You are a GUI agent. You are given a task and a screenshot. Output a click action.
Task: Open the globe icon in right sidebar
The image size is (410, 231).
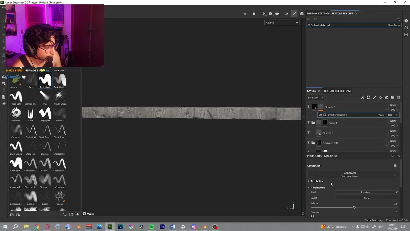point(406,21)
